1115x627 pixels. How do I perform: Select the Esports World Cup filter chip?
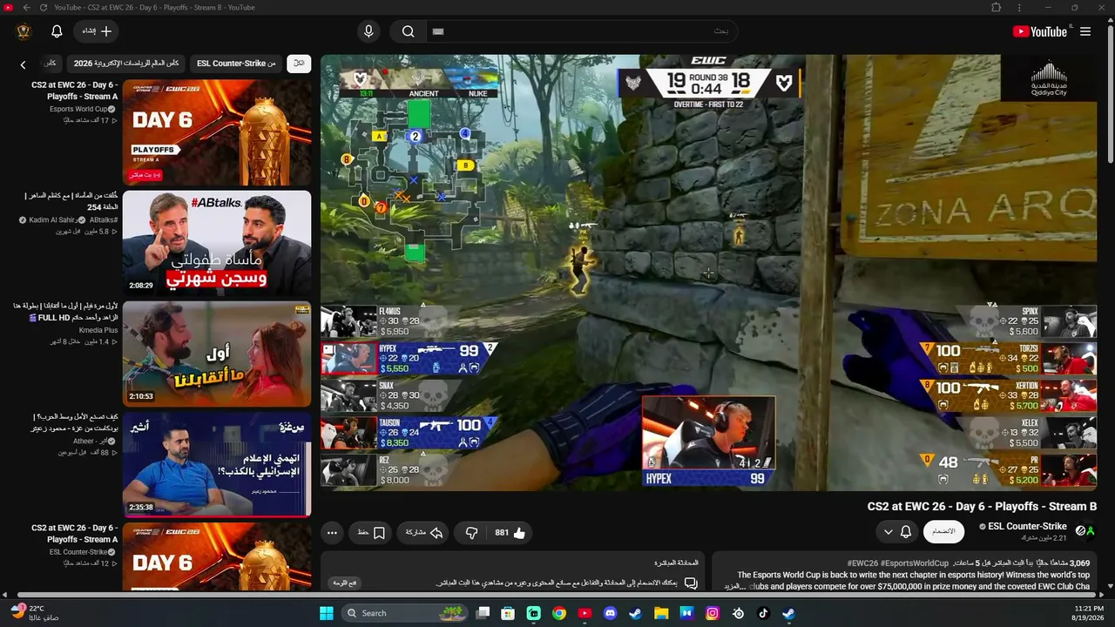tap(126, 64)
